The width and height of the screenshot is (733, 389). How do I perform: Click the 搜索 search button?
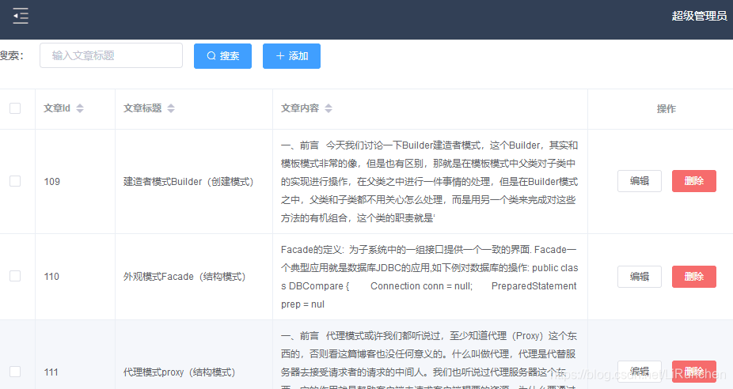click(222, 56)
